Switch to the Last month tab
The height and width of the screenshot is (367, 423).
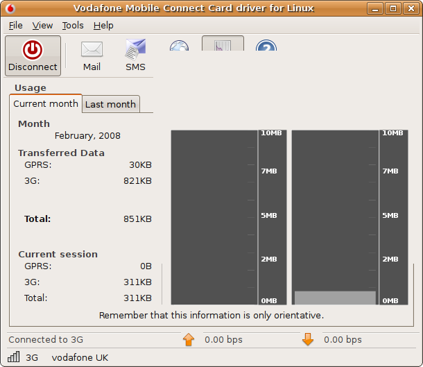click(x=110, y=104)
